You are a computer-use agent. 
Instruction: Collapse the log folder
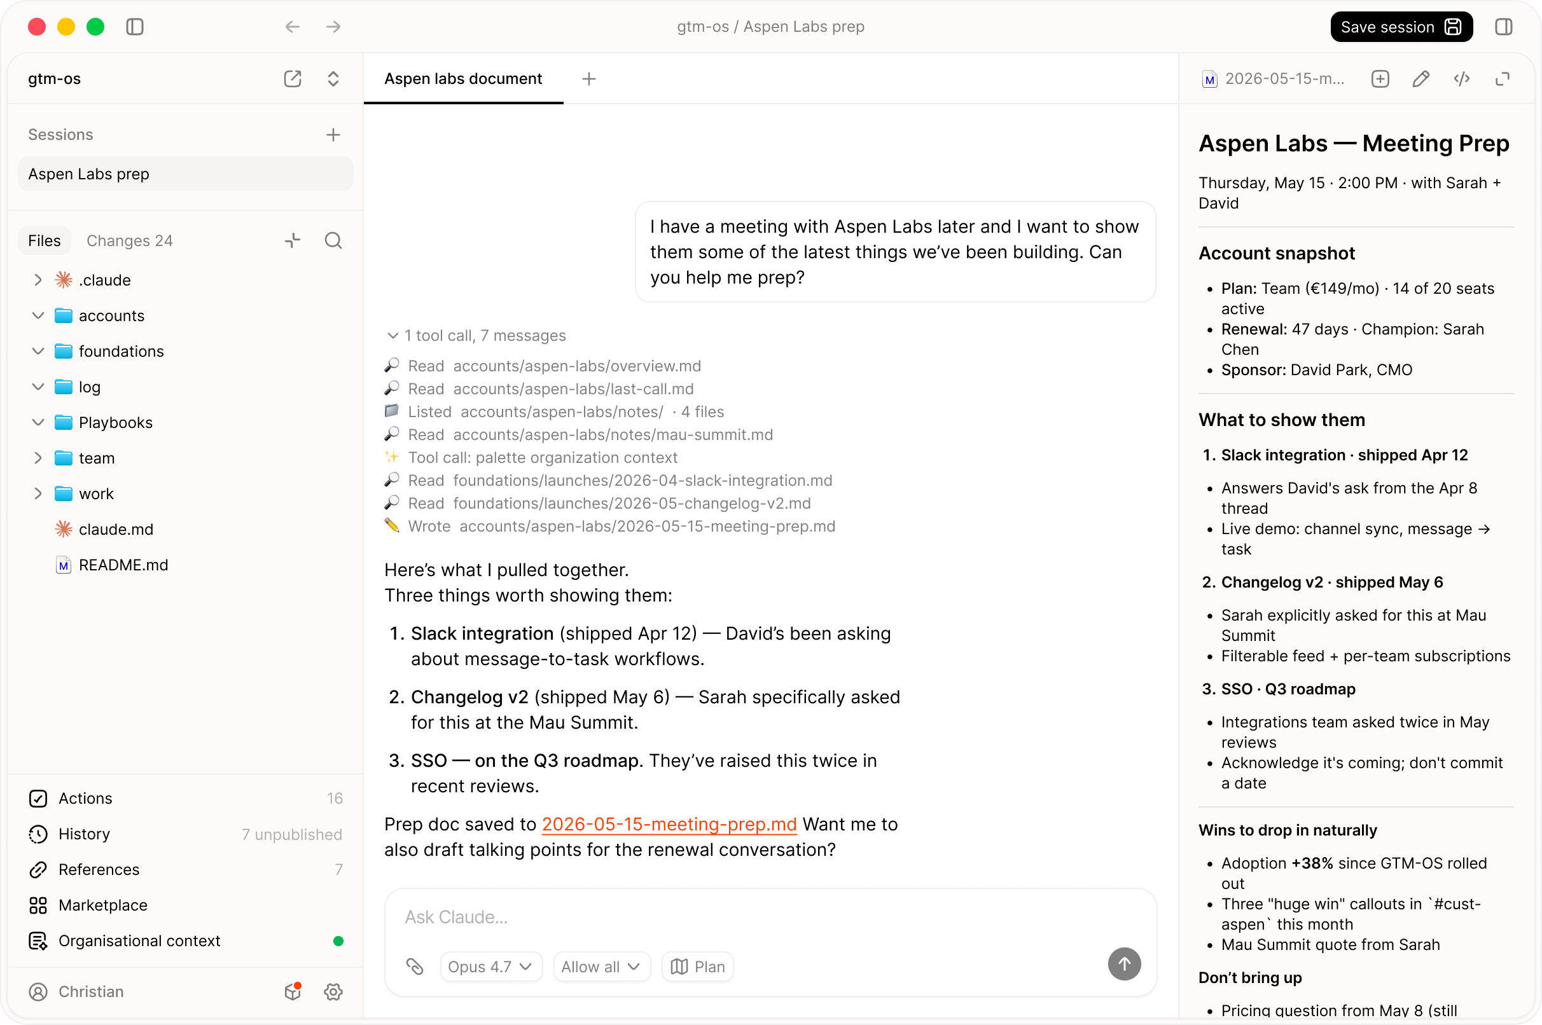(38, 387)
